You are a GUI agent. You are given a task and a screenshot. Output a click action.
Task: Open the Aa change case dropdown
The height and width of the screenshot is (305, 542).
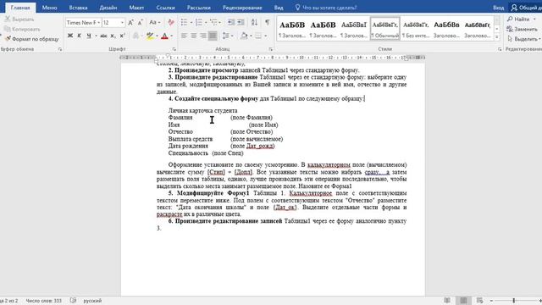tap(154, 23)
